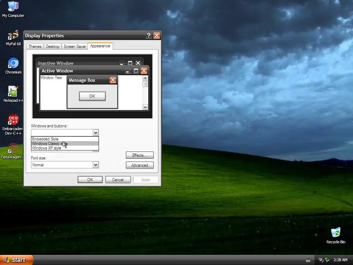Click the preview scrollbar up arrow
This screenshot has height=265, width=353.
145,78
